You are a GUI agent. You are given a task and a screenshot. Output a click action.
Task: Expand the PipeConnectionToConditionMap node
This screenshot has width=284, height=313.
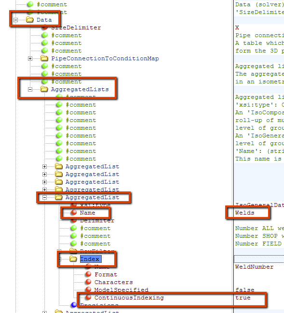coord(30,58)
